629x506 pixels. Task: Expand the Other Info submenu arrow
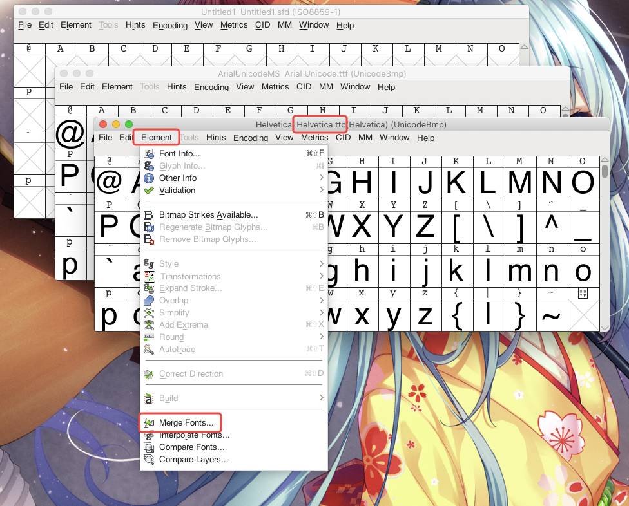point(321,178)
